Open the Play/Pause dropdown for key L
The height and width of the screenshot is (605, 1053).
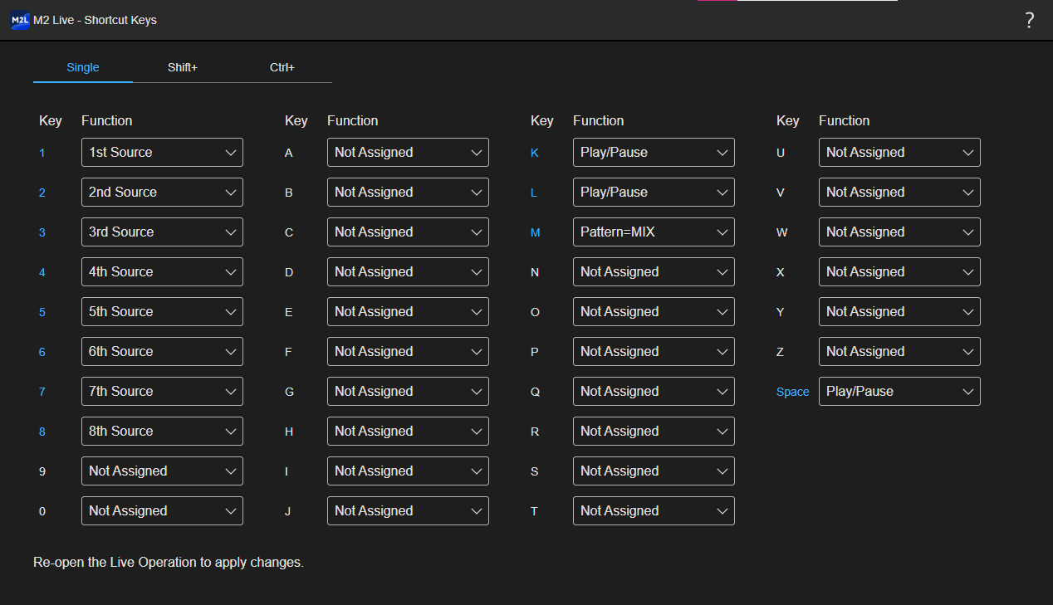pyautogui.click(x=654, y=192)
